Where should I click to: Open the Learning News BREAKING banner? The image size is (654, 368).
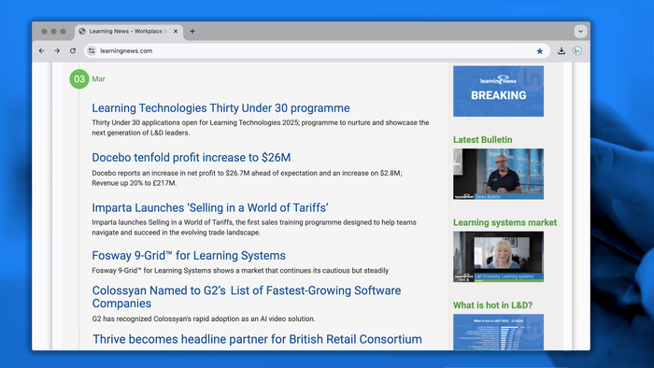point(498,92)
